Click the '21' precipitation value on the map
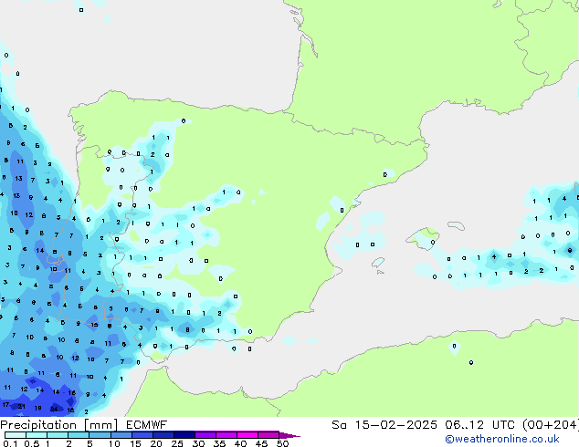This screenshot has width=579, height=447. click(22, 406)
